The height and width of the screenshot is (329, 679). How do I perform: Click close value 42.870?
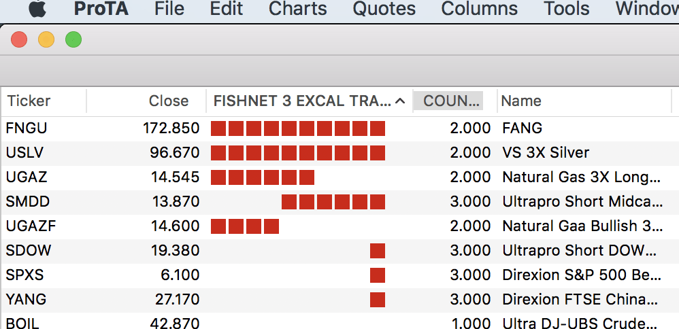click(x=175, y=324)
